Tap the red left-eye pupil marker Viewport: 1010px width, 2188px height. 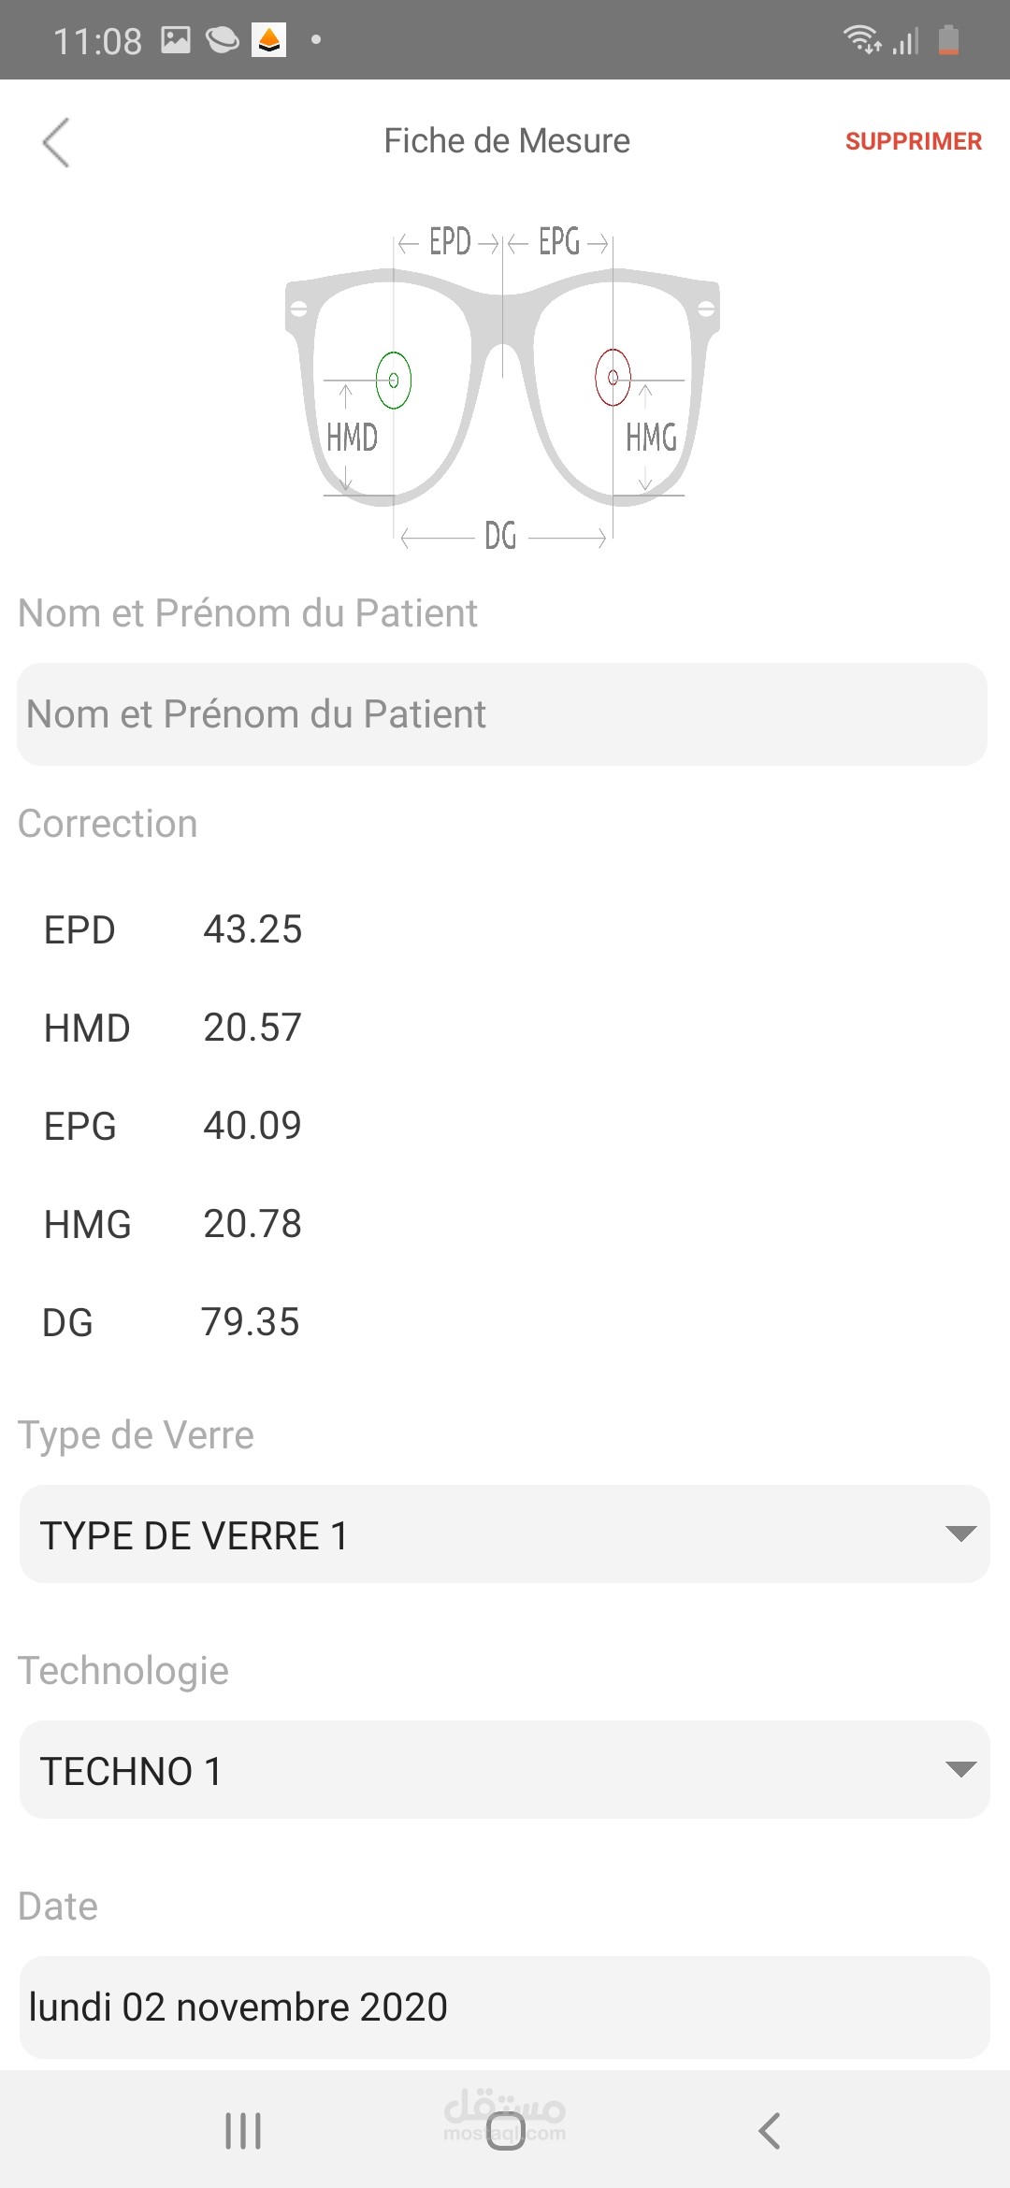(x=613, y=378)
